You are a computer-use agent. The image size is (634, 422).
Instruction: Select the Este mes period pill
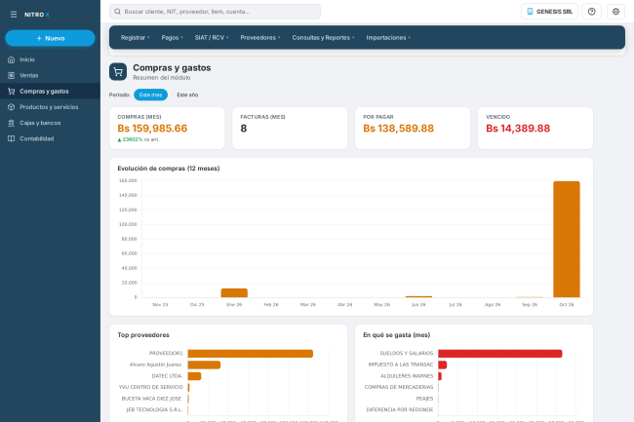(x=151, y=95)
